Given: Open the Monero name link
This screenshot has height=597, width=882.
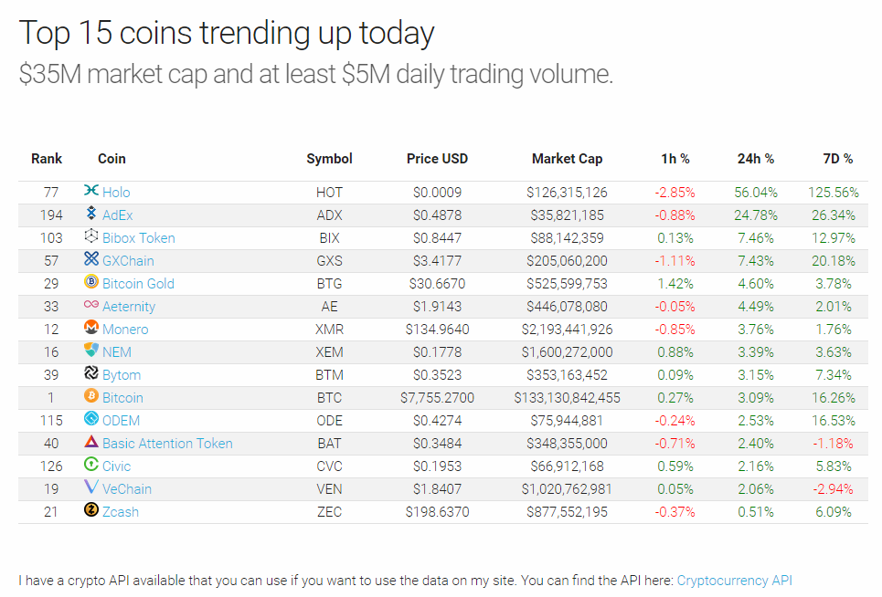Looking at the screenshot, I should (125, 329).
